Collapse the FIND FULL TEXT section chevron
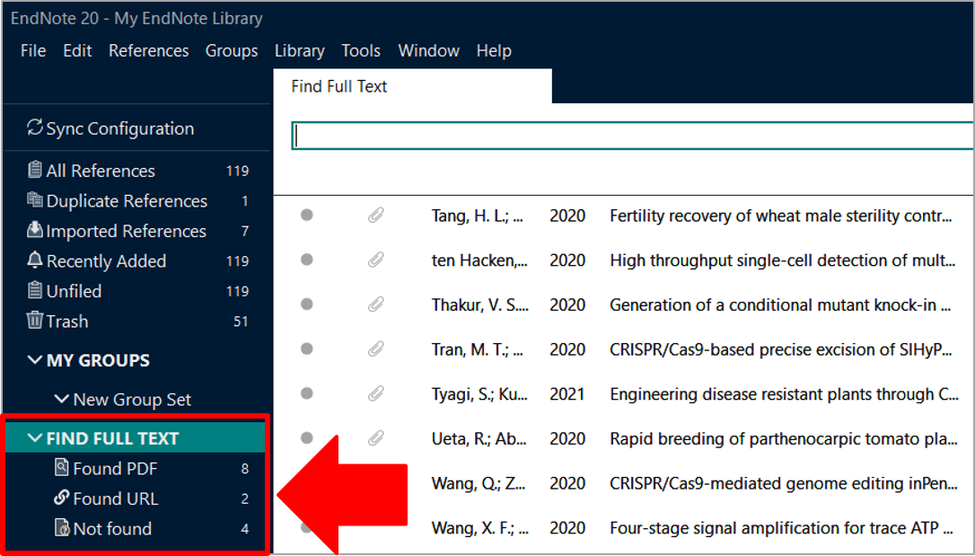975x556 pixels. coord(35,437)
